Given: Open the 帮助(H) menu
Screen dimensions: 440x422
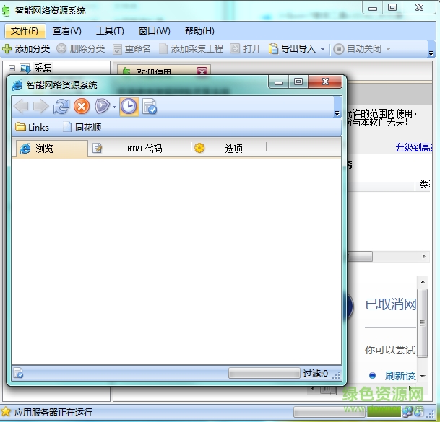Looking at the screenshot, I should click(199, 31).
